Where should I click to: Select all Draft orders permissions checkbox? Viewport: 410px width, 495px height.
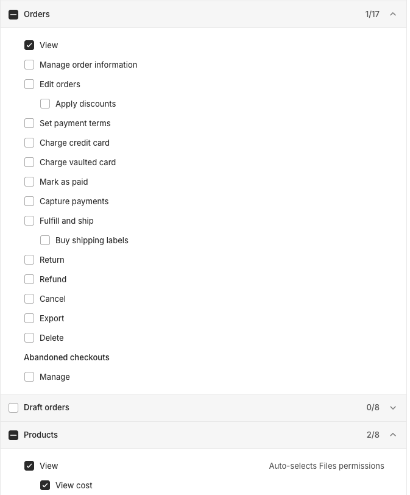click(13, 408)
